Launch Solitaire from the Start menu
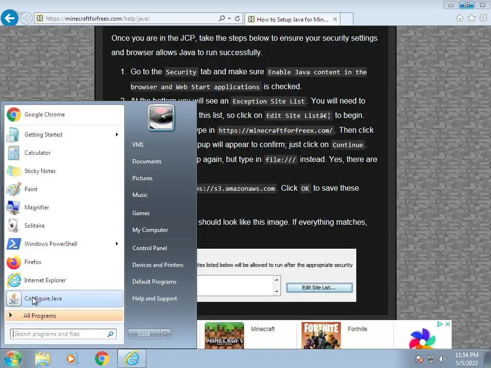Screen dimensions: 491x368 click(64, 225)
